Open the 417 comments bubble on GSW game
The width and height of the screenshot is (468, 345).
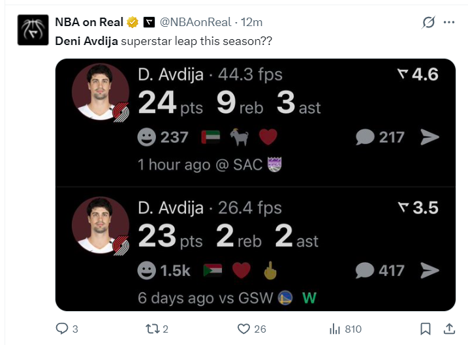(x=380, y=271)
